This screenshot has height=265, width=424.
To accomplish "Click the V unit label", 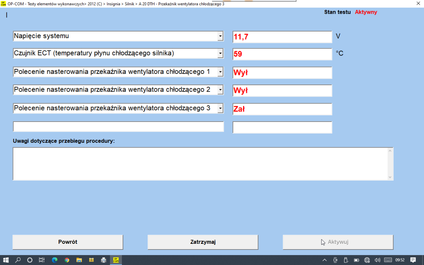I will point(338,36).
